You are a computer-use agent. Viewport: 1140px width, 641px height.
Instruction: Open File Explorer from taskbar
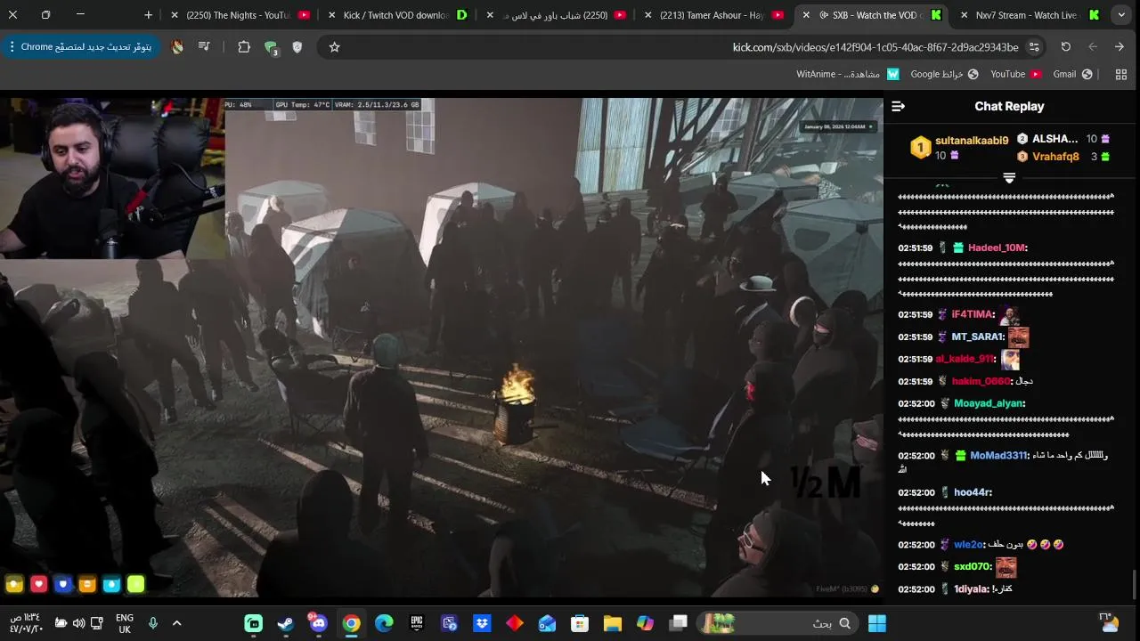tap(613, 623)
